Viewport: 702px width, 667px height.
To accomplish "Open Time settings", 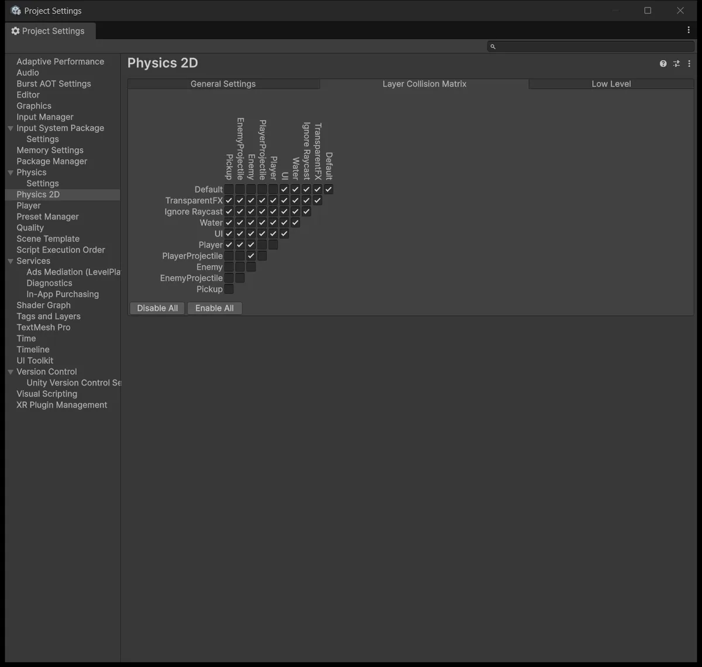I will click(x=26, y=339).
